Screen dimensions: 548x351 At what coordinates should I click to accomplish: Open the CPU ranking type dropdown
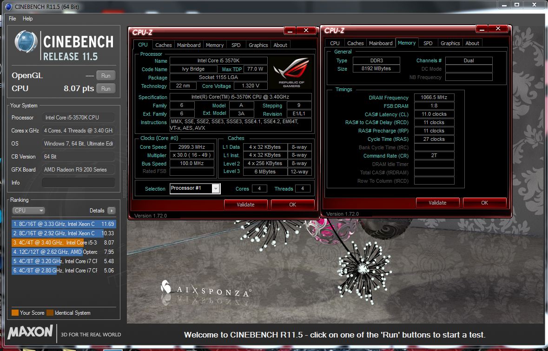(29, 211)
